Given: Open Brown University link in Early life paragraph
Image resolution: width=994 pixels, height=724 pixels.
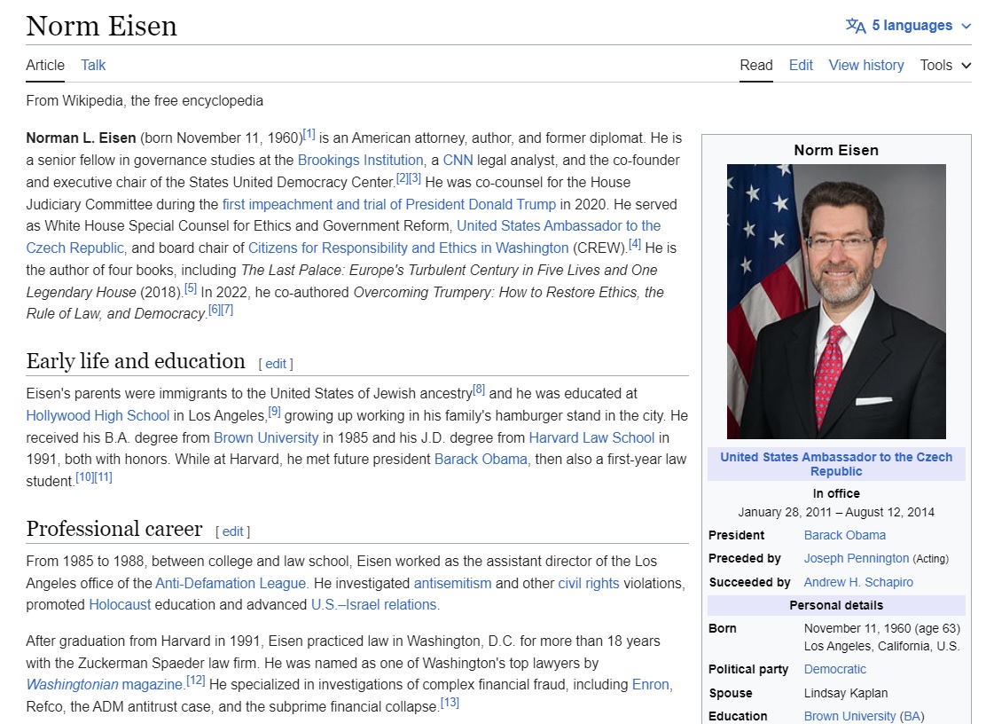Looking at the screenshot, I should tap(266, 437).
